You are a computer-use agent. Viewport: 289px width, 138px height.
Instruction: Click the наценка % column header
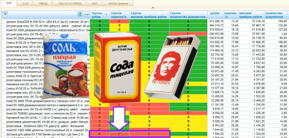[x=231, y=15]
